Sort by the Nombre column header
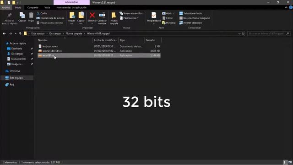 click(65, 40)
